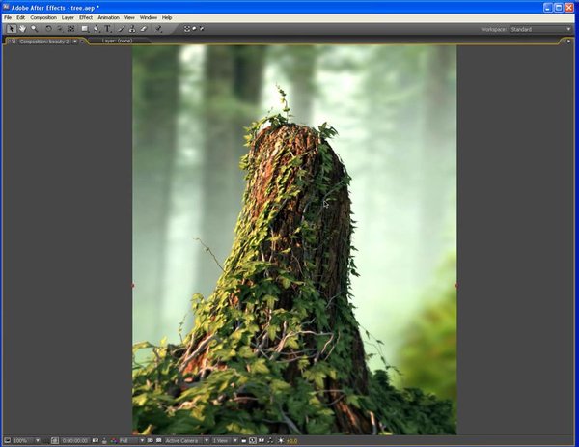Open the Composition menu
This screenshot has width=579, height=447.
pyautogui.click(x=43, y=17)
